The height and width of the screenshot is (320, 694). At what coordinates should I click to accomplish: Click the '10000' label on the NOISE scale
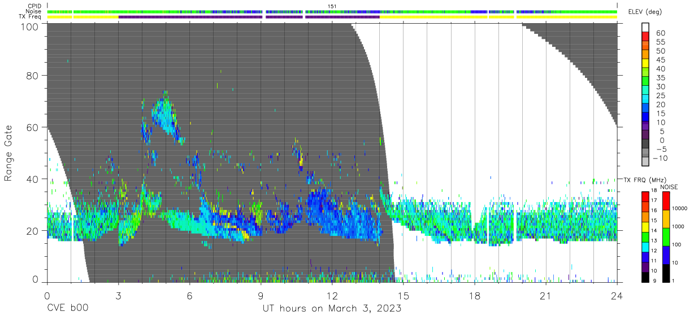click(x=679, y=209)
